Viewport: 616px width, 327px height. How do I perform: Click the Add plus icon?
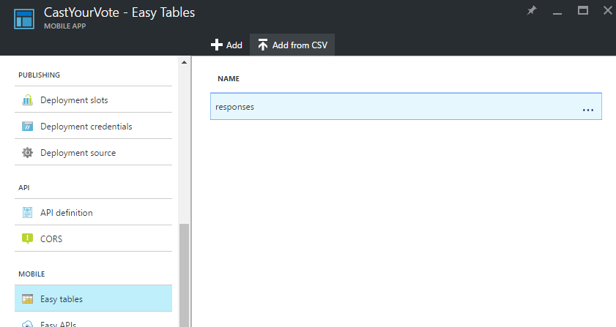(217, 45)
